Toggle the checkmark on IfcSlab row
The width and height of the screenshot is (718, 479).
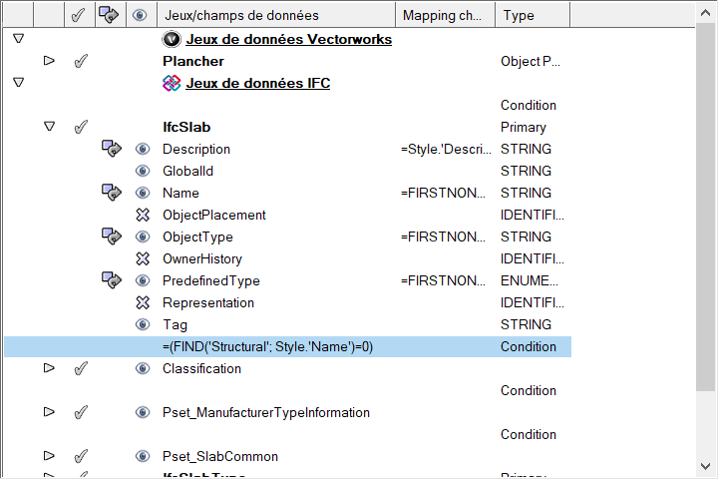coord(81,127)
